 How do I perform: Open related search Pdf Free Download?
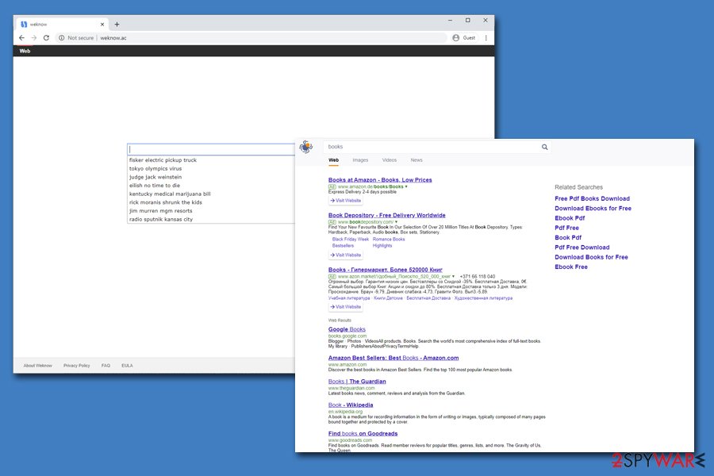point(582,248)
